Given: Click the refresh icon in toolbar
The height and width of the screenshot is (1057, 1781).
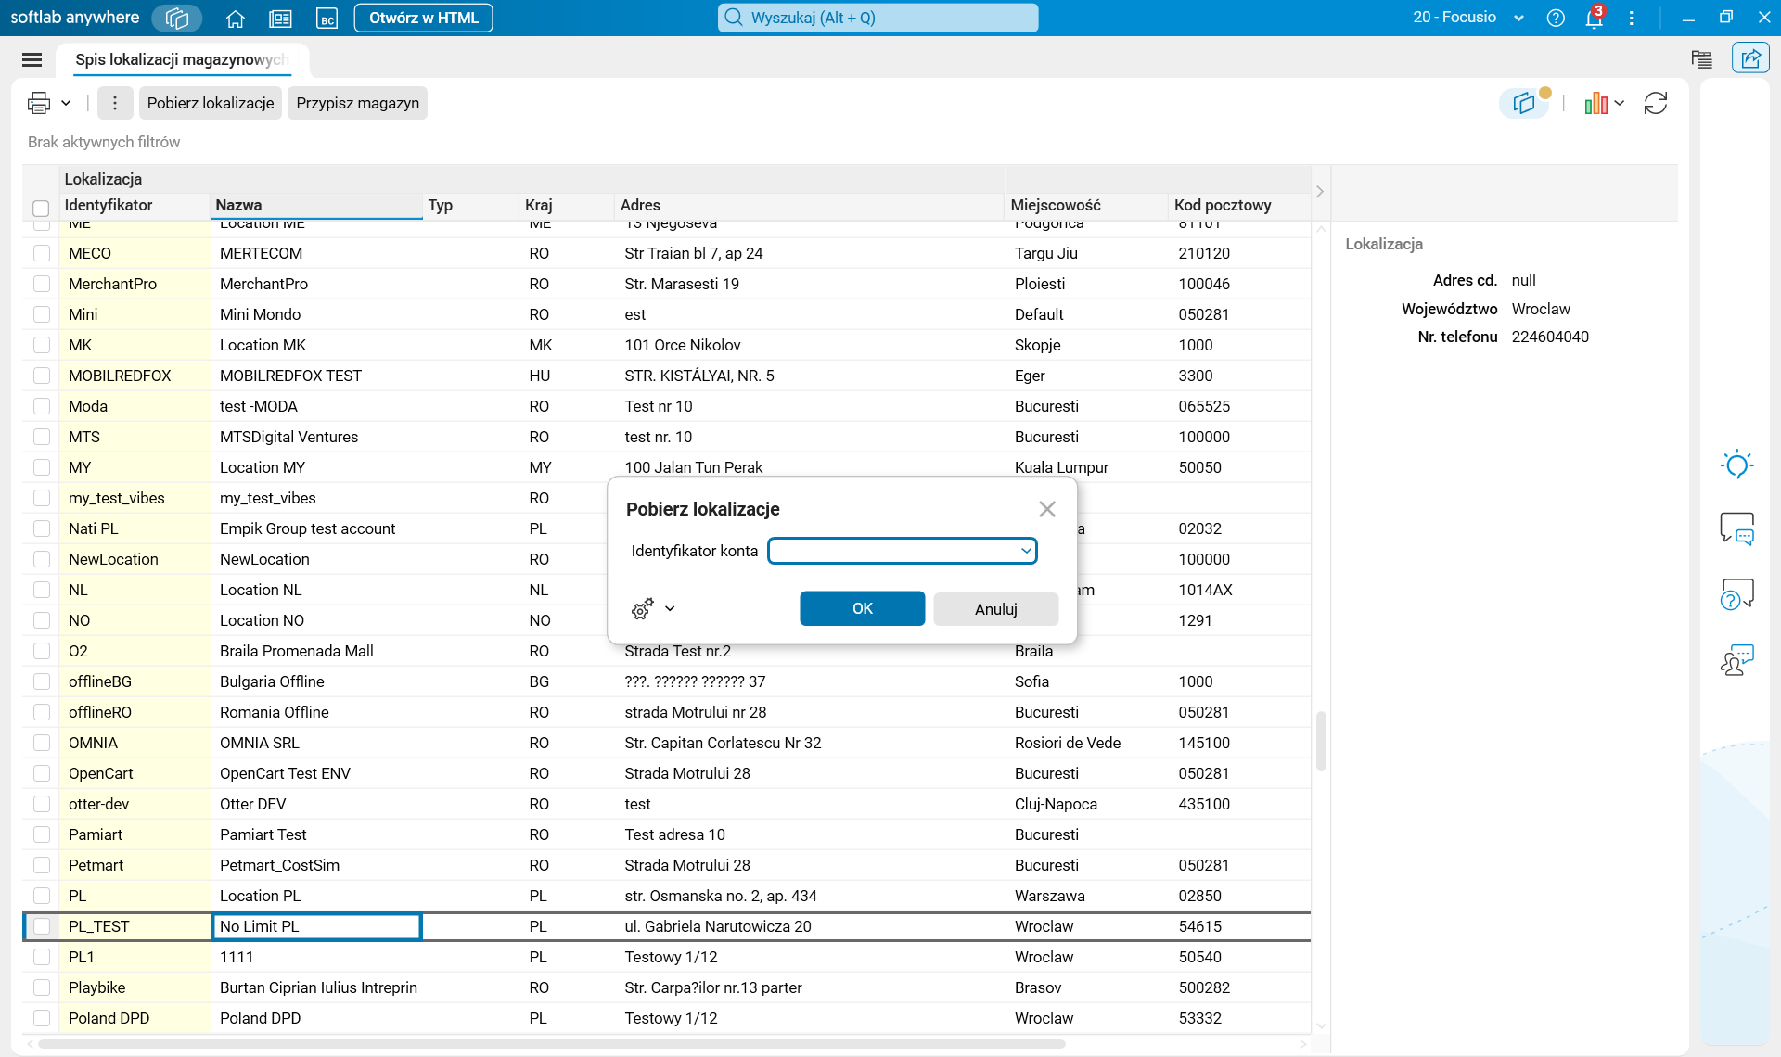Looking at the screenshot, I should tap(1656, 103).
